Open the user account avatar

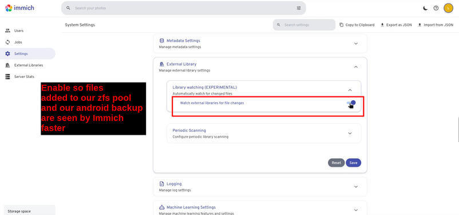point(448,8)
